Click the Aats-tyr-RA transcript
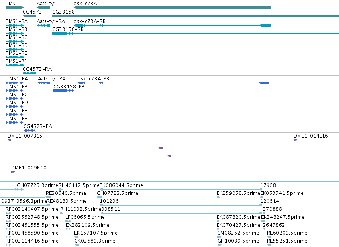Screen dimensions: 339x247 (x=51, y=21)
